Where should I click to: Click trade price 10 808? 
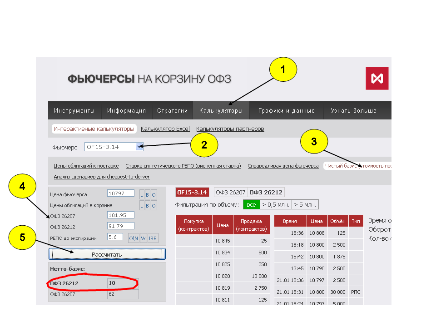tap(317, 233)
